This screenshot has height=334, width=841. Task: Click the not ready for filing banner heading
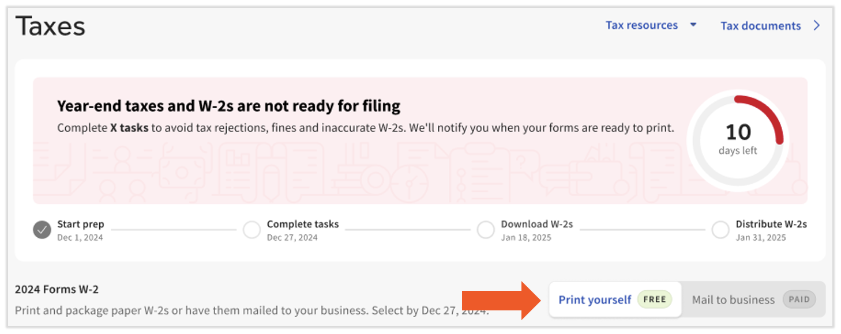228,106
